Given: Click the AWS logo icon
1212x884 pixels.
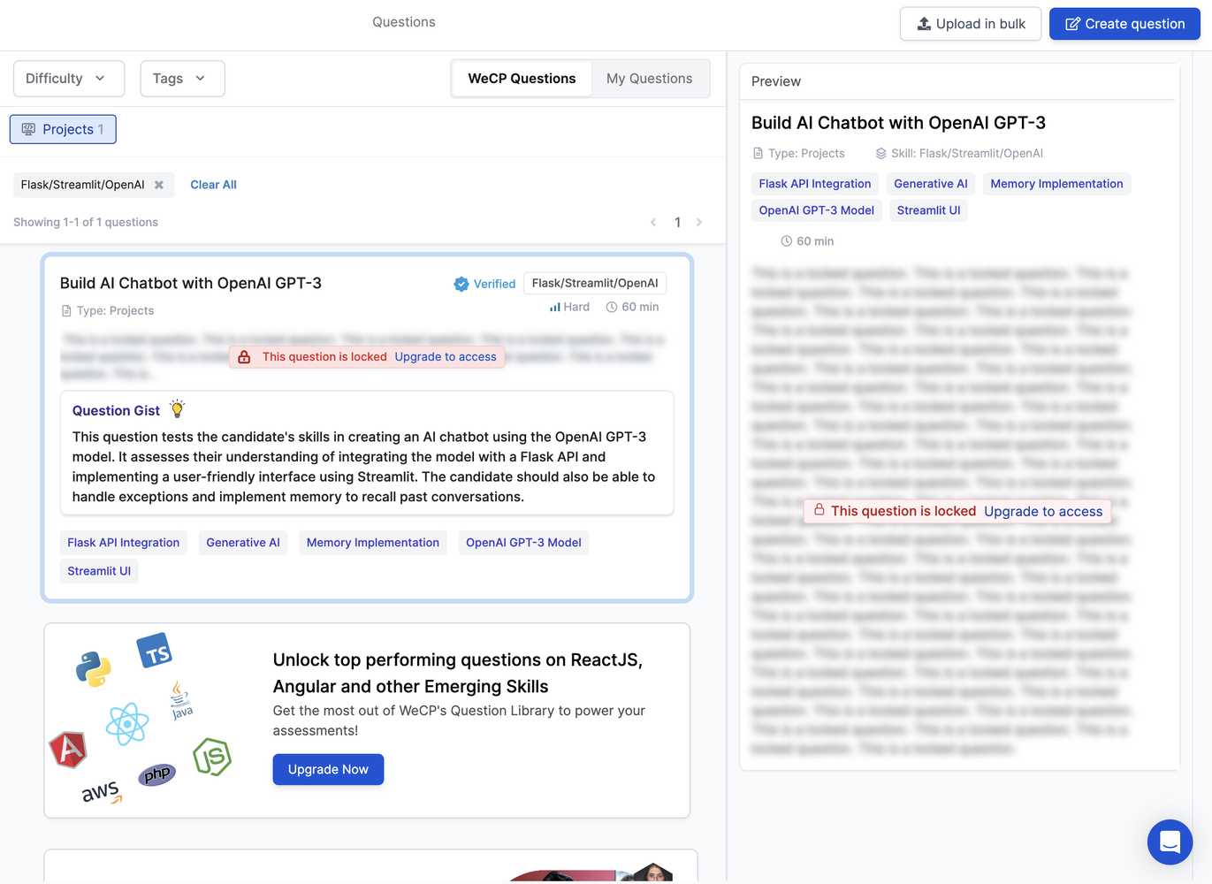Looking at the screenshot, I should [x=103, y=793].
